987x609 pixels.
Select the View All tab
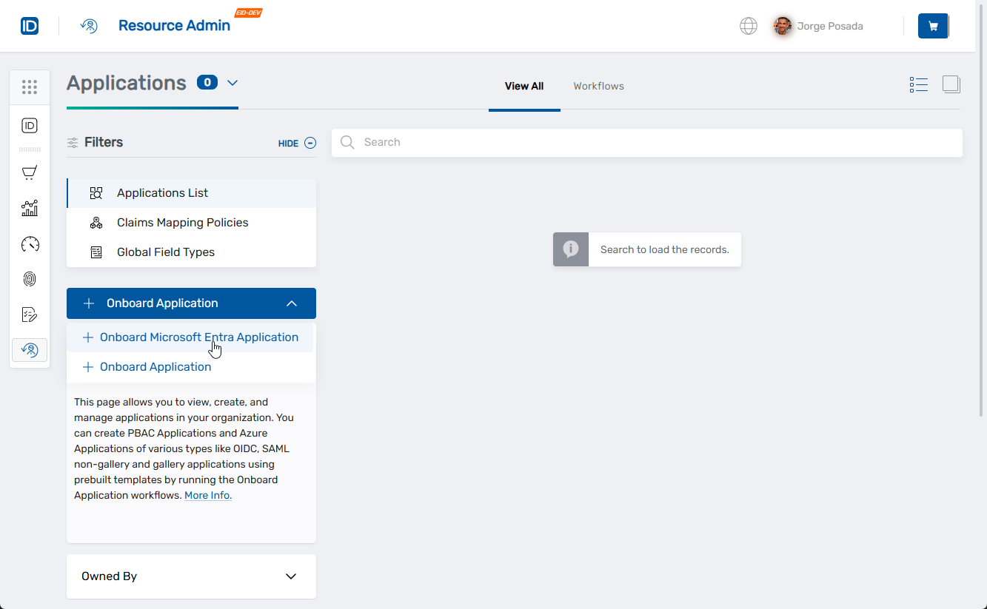pos(524,86)
